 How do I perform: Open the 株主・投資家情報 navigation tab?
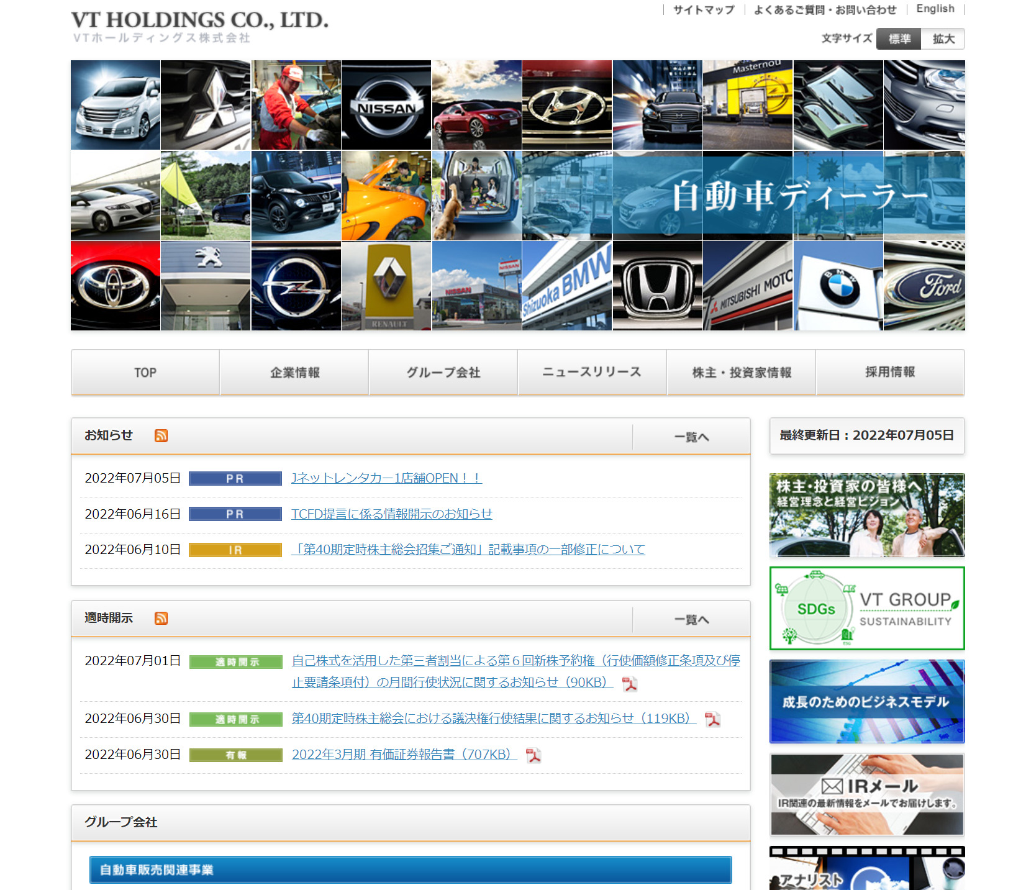[742, 372]
